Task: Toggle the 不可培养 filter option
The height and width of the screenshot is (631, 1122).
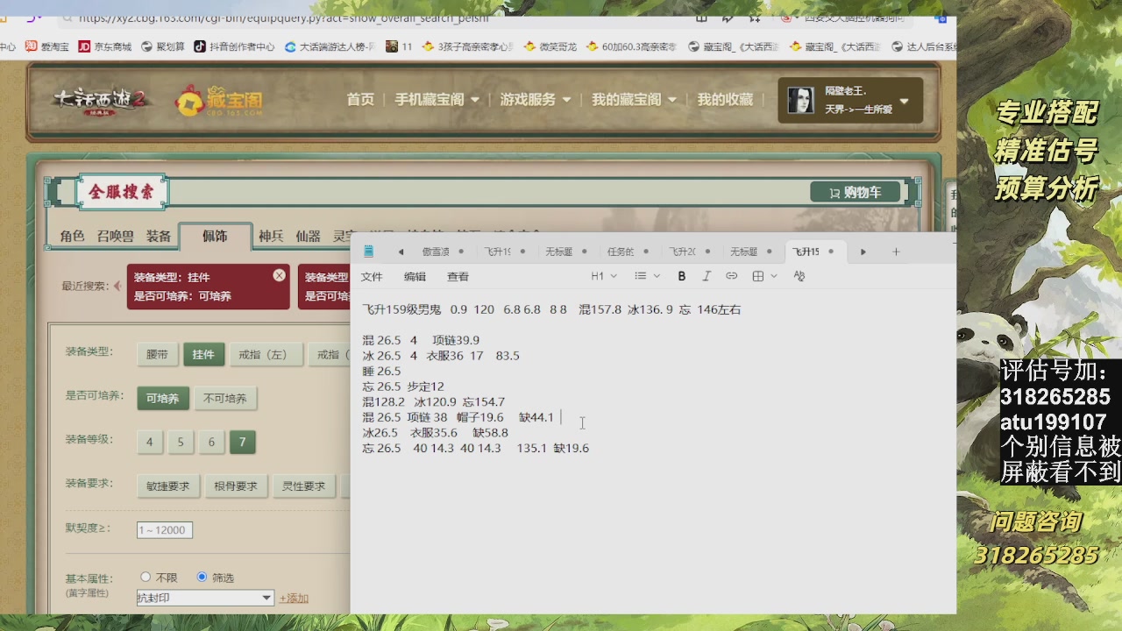Action: click(x=225, y=399)
